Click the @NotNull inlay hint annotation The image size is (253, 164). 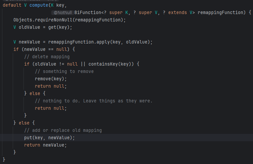(63, 13)
